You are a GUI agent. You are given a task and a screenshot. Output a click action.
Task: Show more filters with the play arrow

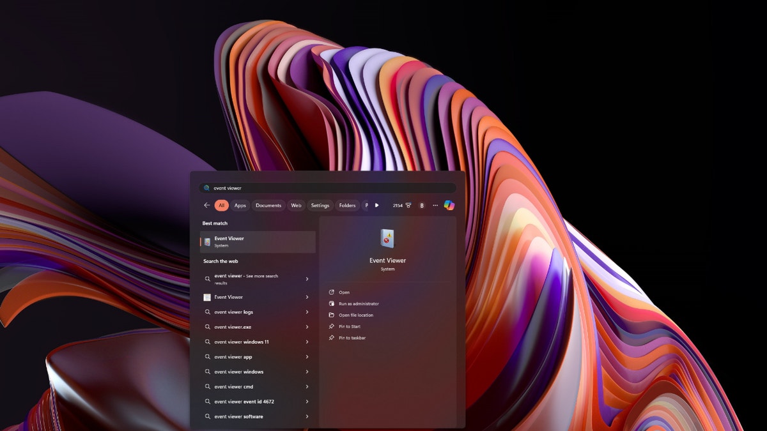click(x=376, y=206)
